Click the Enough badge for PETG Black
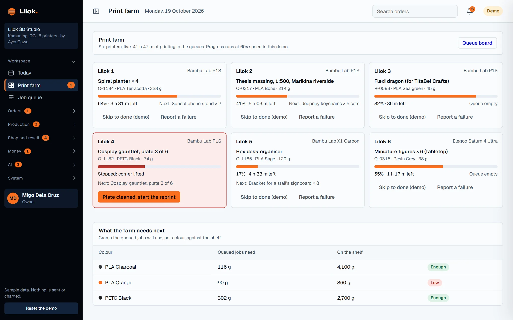 [438, 298]
